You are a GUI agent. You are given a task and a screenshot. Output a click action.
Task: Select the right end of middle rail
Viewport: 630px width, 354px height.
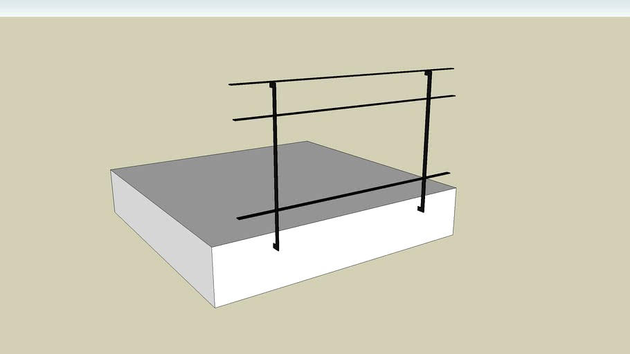tap(453, 96)
